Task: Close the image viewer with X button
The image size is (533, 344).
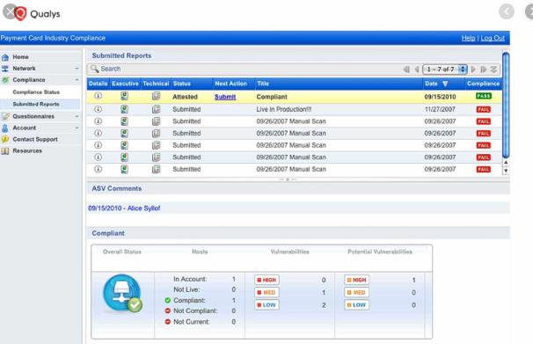Action: 11,11
